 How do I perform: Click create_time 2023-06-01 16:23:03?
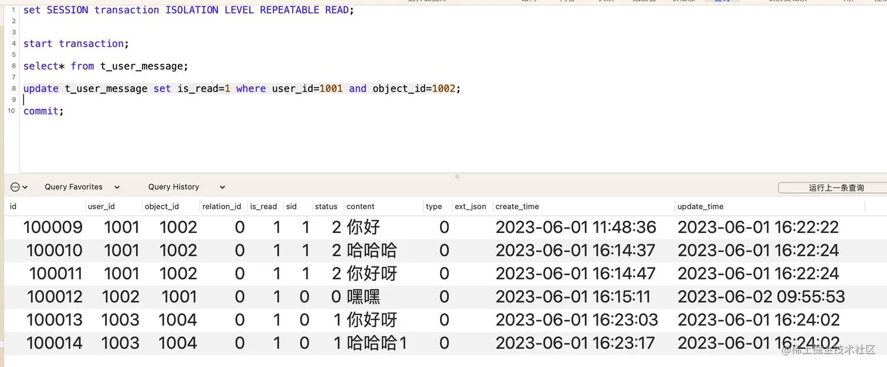click(577, 320)
